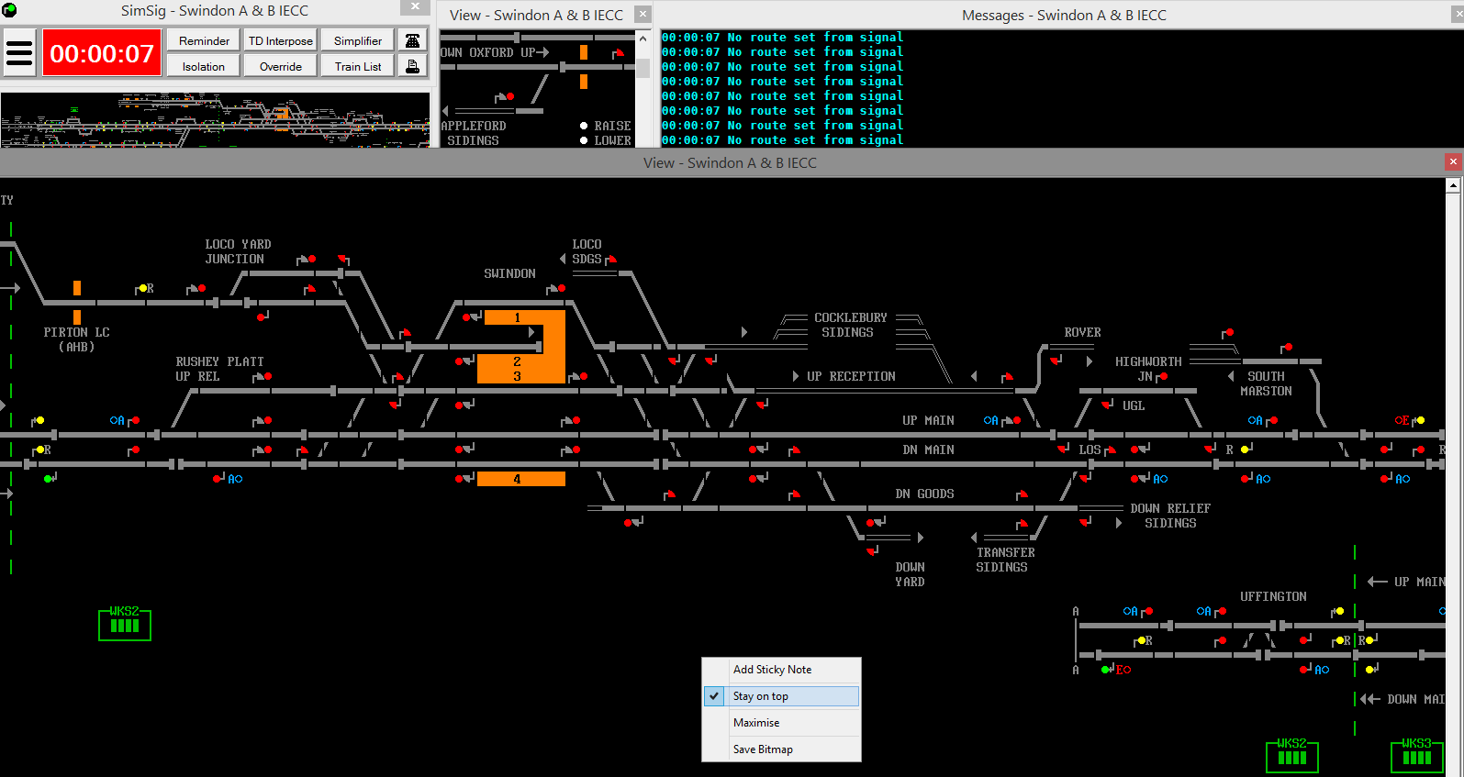Choose Save Bitmap from context menu
This screenshot has width=1464, height=777.
[781, 749]
